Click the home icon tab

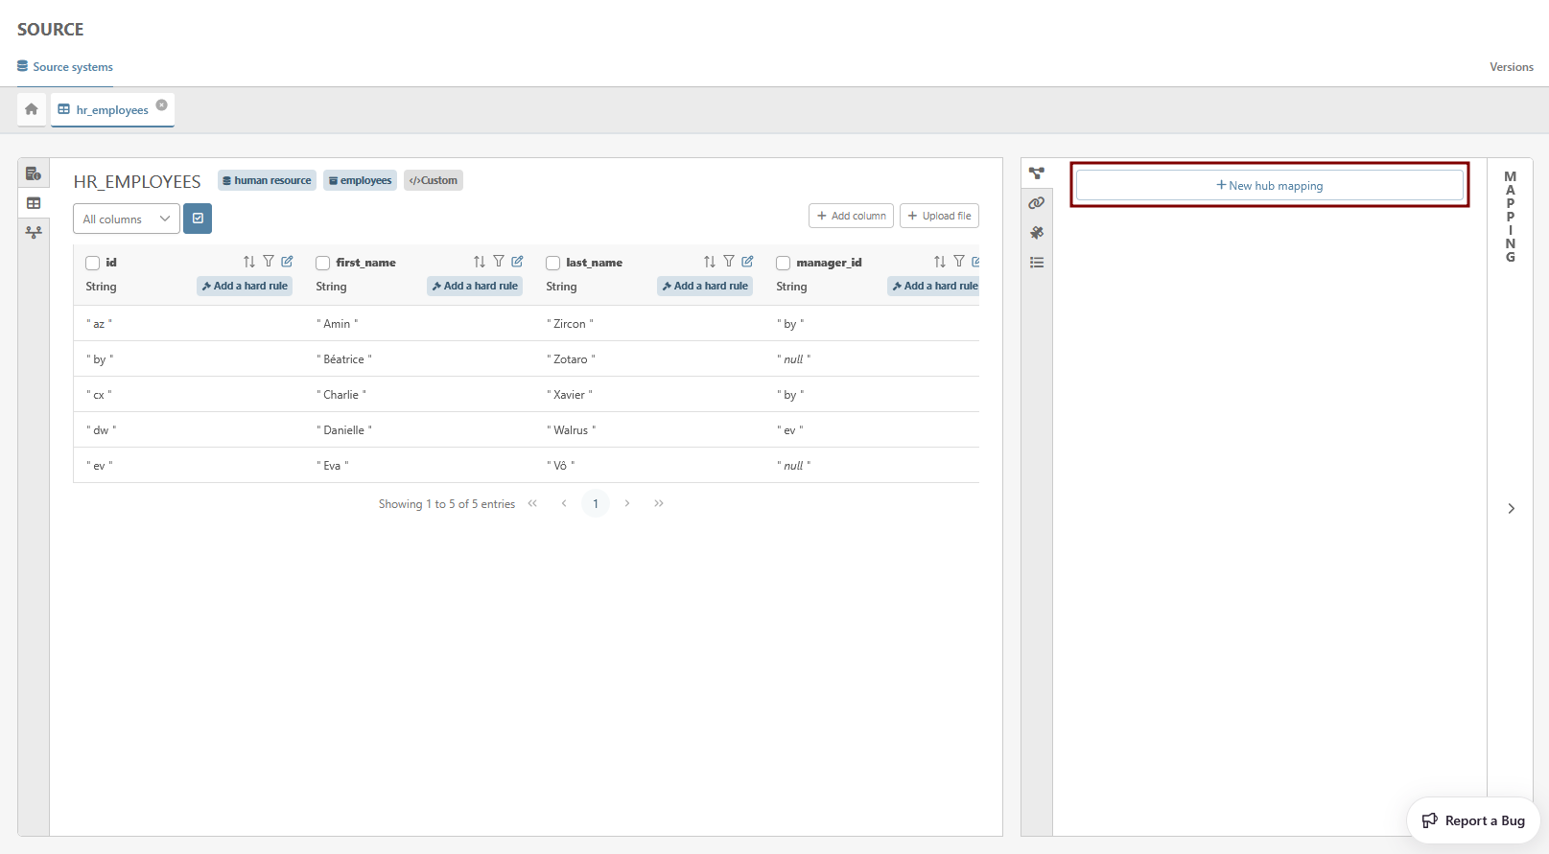tap(32, 109)
